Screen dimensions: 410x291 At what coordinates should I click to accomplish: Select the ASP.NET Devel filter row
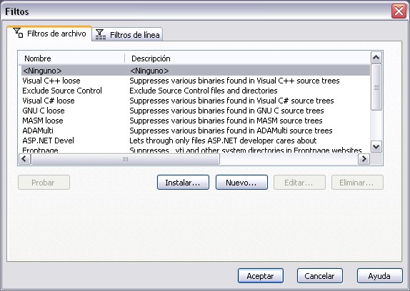tap(195, 141)
